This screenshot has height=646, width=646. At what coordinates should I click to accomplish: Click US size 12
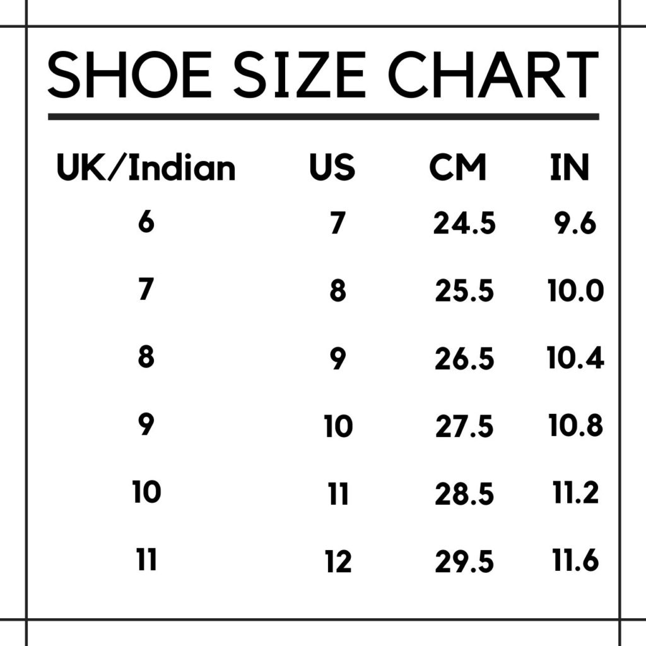tap(338, 561)
